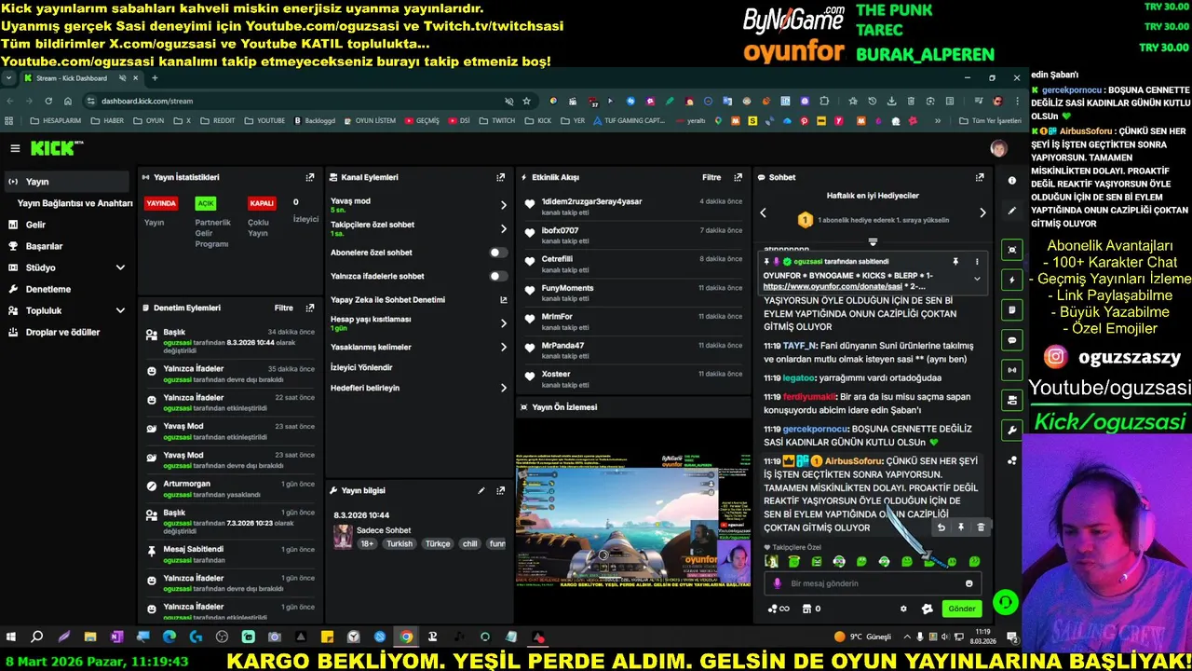Click the Turkish stream tag
The width and height of the screenshot is (1192, 671).
coord(400,543)
